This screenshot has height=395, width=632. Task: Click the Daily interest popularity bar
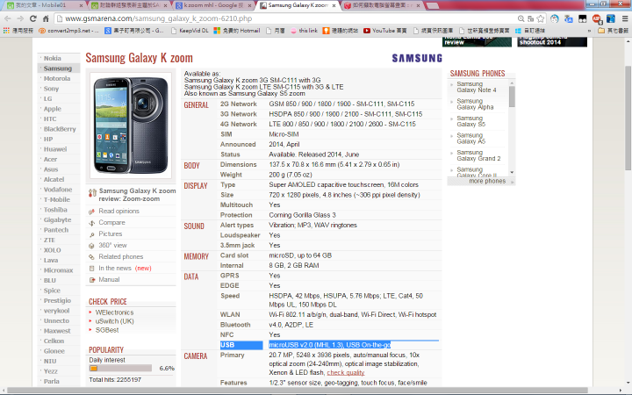coord(120,368)
